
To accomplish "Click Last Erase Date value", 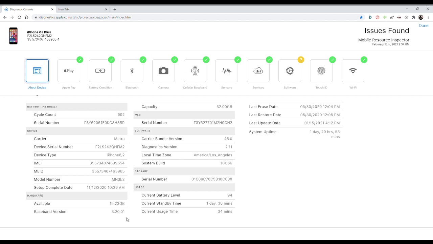I will pyautogui.click(x=320, y=107).
